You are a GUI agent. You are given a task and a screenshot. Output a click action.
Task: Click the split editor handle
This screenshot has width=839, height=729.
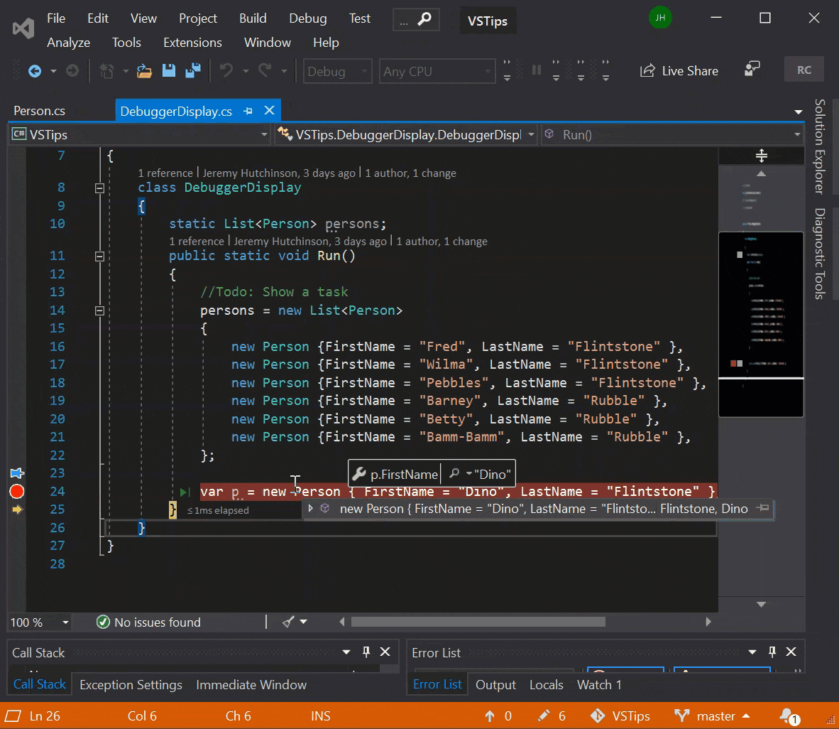coord(762,156)
